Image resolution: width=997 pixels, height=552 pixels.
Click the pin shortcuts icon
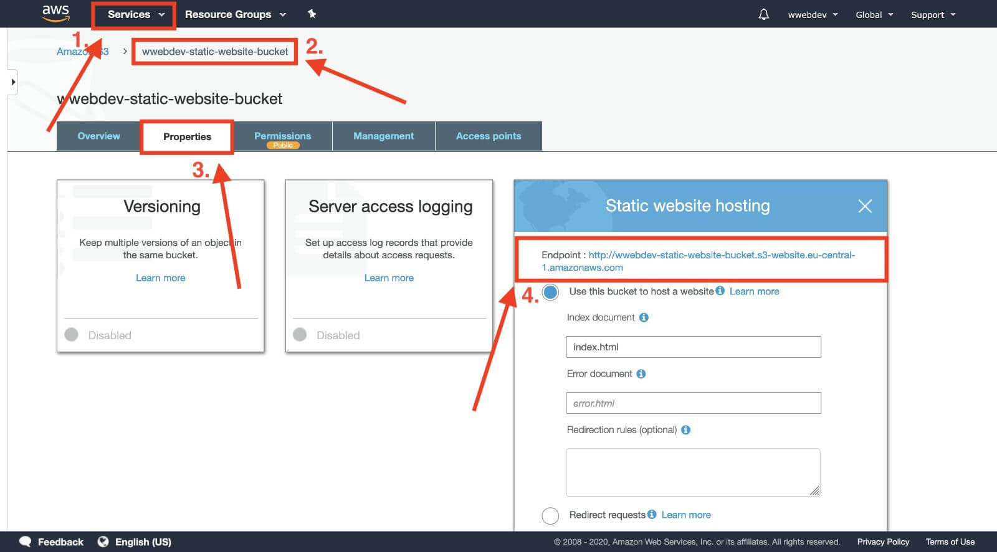[x=312, y=14]
